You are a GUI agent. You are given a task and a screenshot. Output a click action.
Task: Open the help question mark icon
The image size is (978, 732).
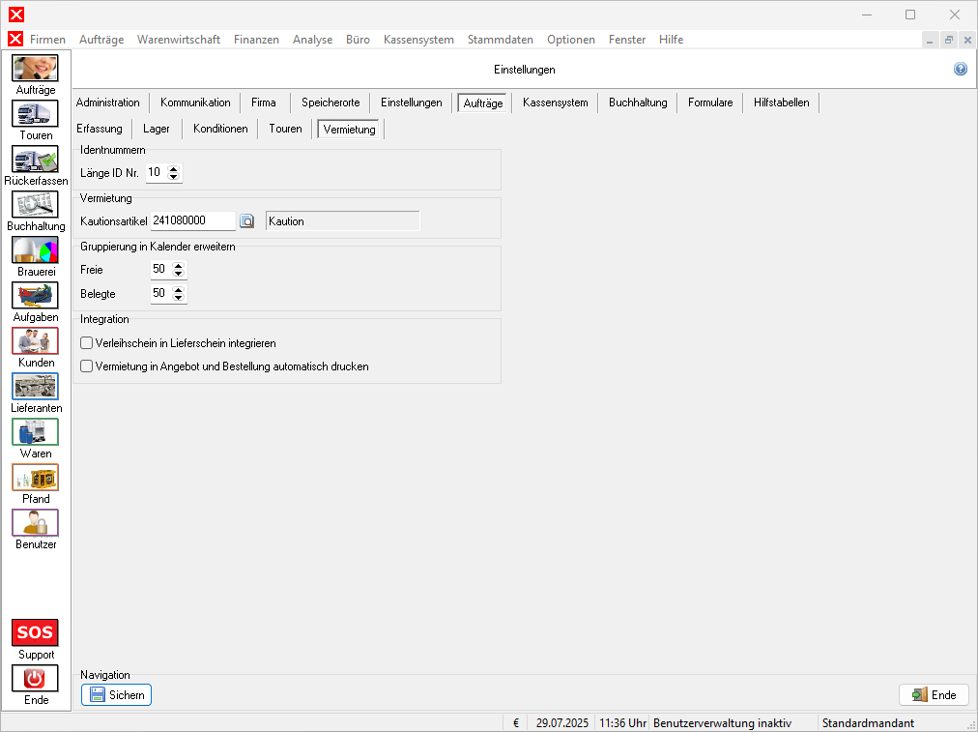pyautogui.click(x=960, y=70)
